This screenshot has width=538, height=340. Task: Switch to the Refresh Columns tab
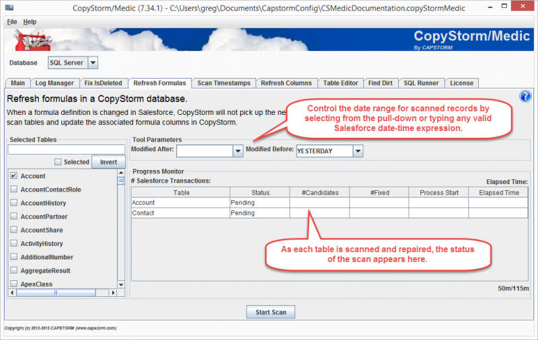click(286, 83)
